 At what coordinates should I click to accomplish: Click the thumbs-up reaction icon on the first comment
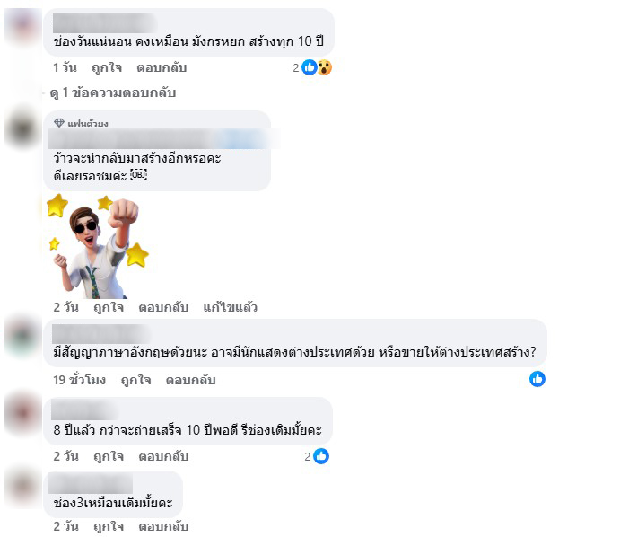coord(310,67)
